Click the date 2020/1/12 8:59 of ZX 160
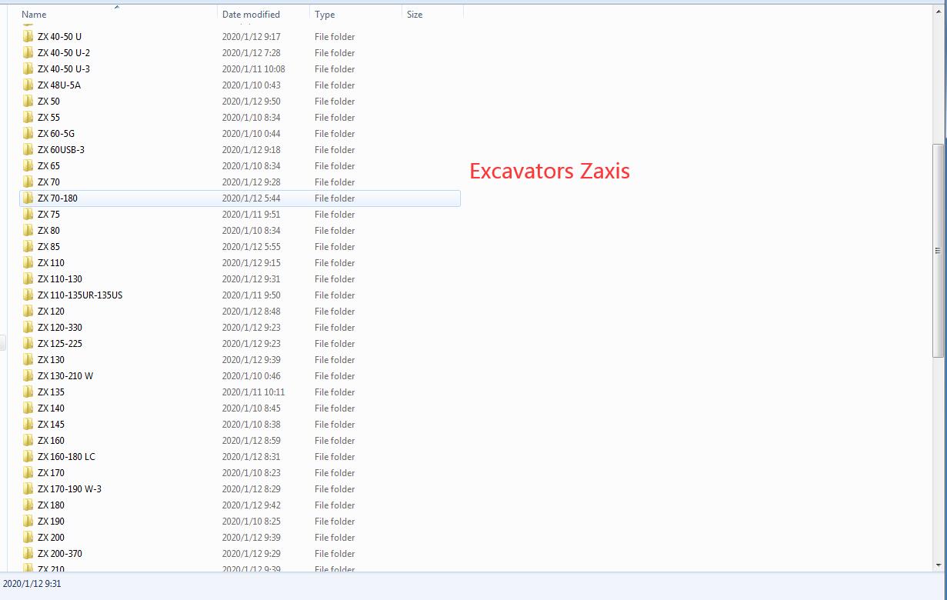 [251, 440]
